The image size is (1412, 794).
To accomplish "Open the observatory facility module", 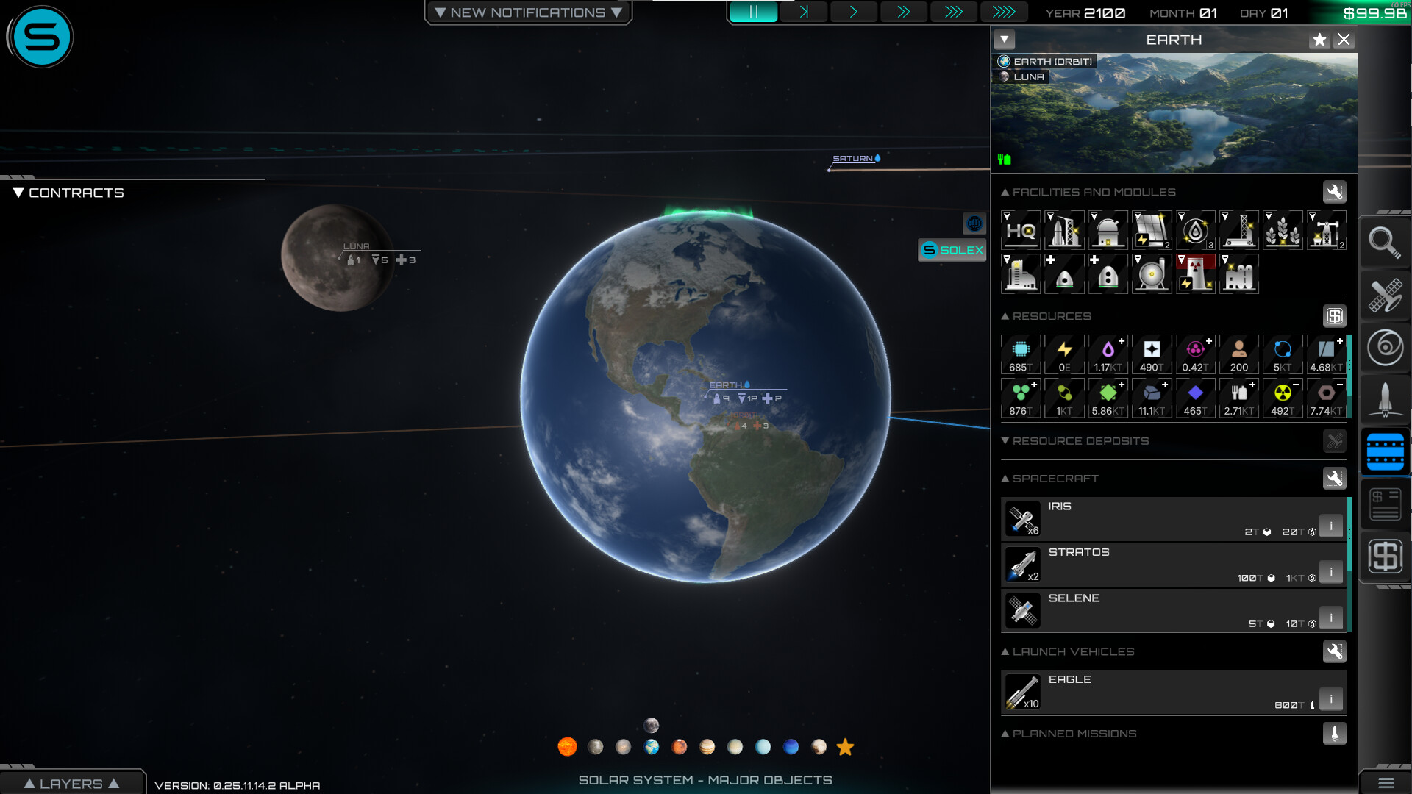I will pyautogui.click(x=1108, y=230).
